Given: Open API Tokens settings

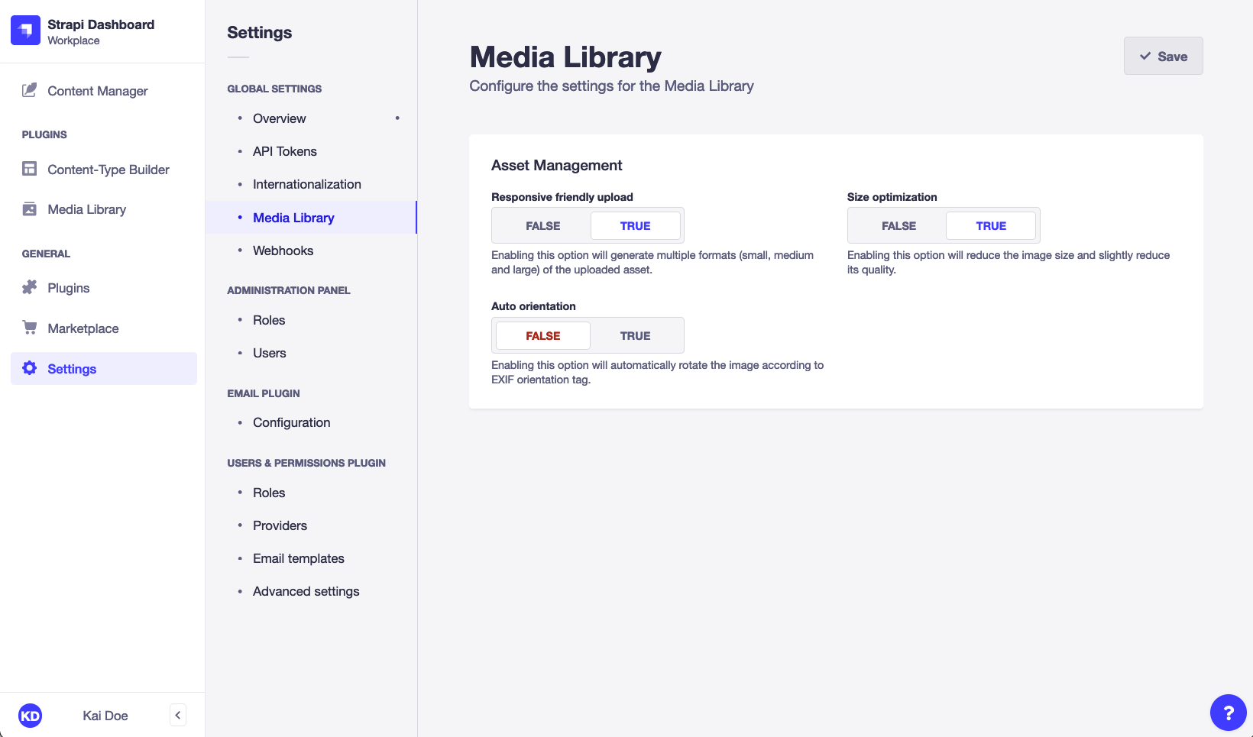Looking at the screenshot, I should pyautogui.click(x=284, y=151).
